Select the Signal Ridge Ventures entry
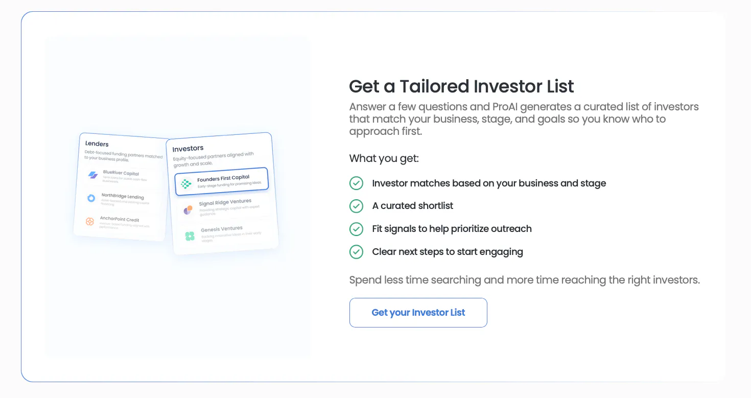Screen dimensions: 751x398 point(224,207)
